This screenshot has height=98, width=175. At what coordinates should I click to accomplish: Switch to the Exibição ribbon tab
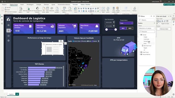tap(39, 5)
